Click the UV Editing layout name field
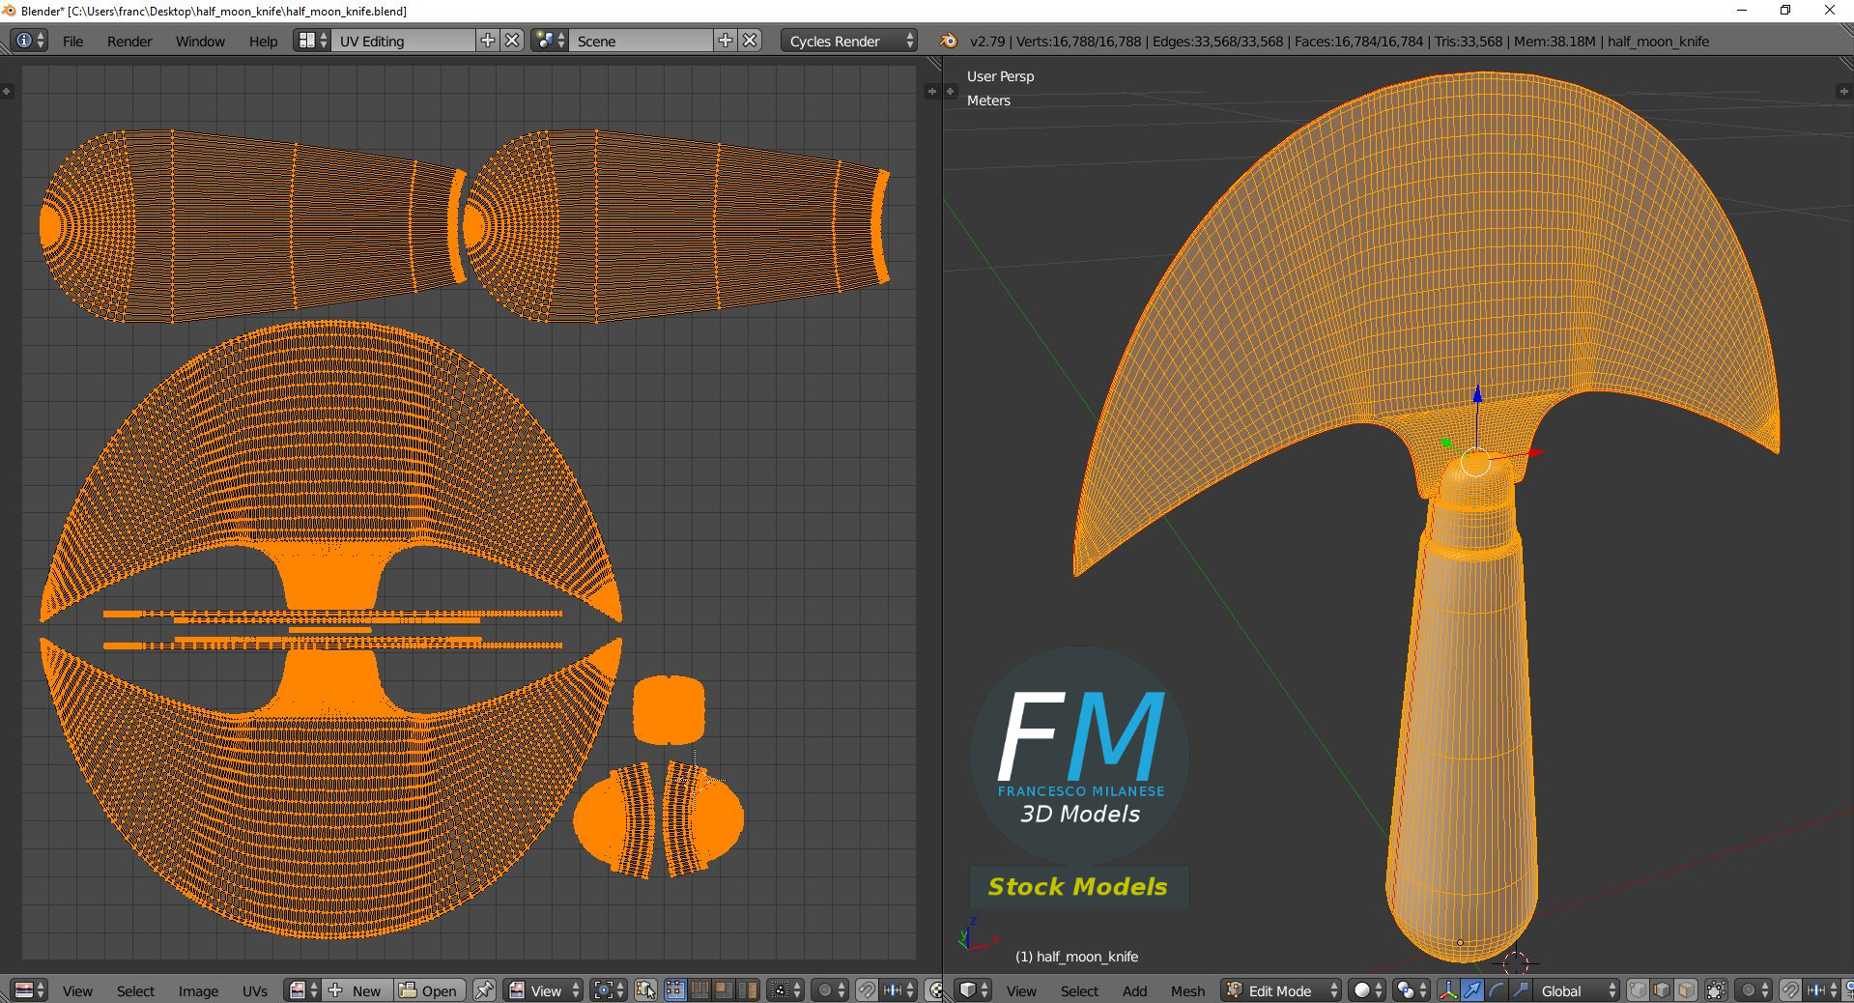The height and width of the screenshot is (1003, 1854). pos(404,41)
